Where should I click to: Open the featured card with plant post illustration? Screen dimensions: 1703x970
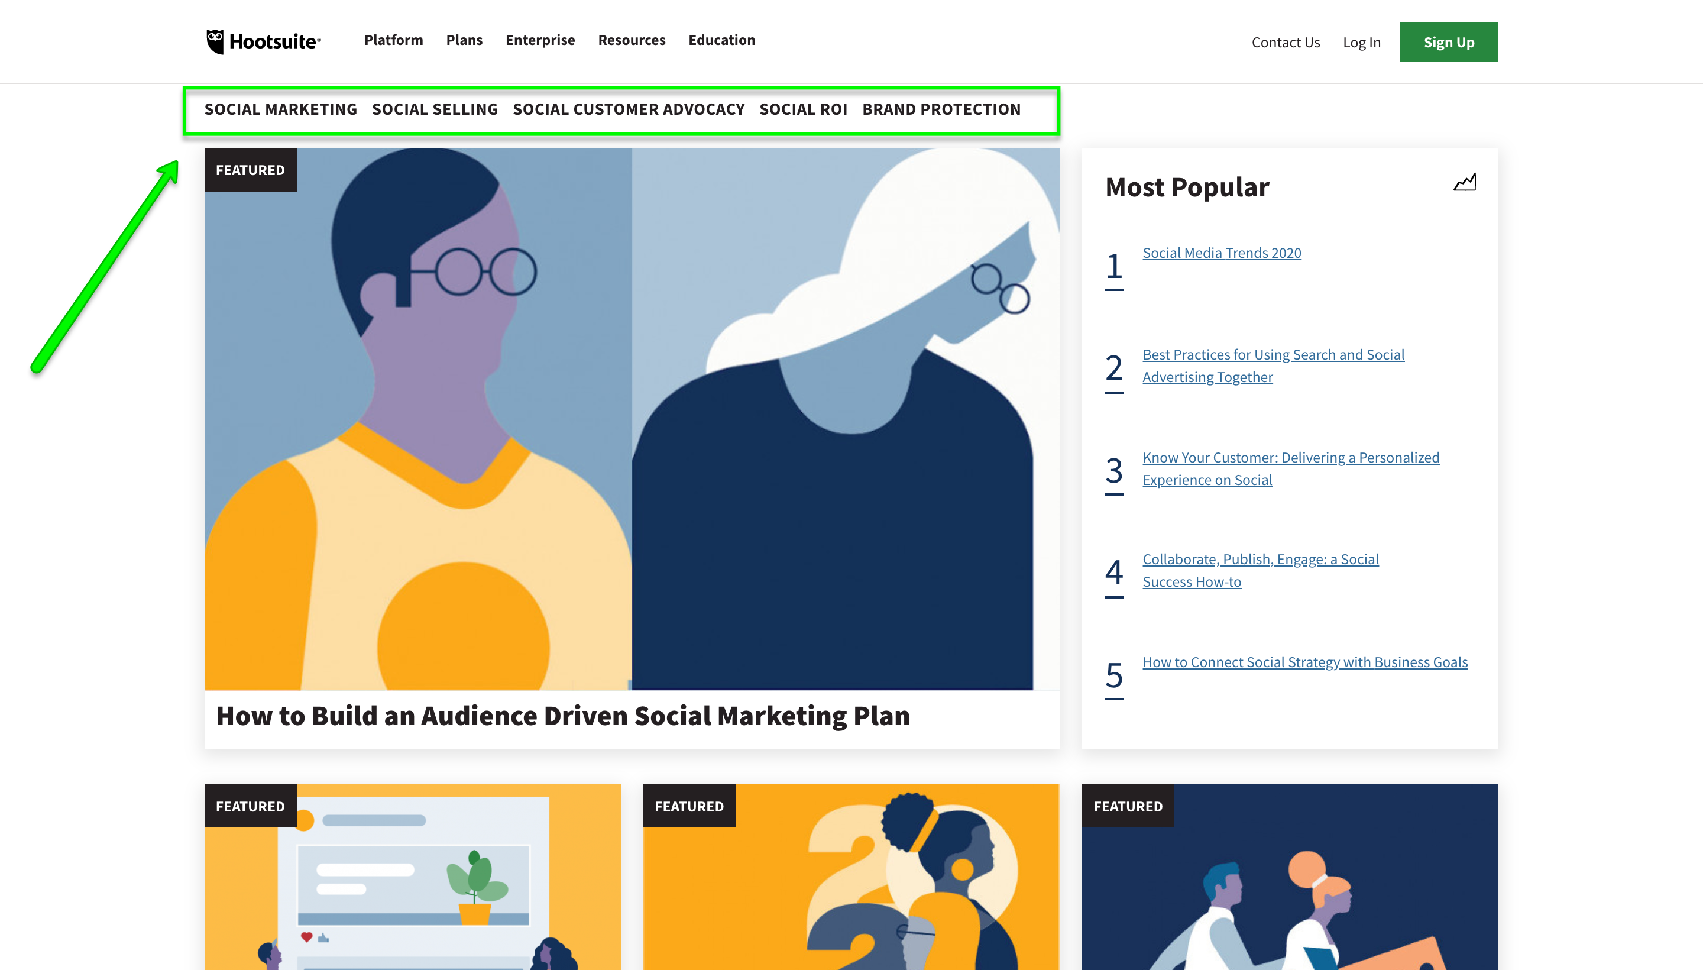coord(412,877)
